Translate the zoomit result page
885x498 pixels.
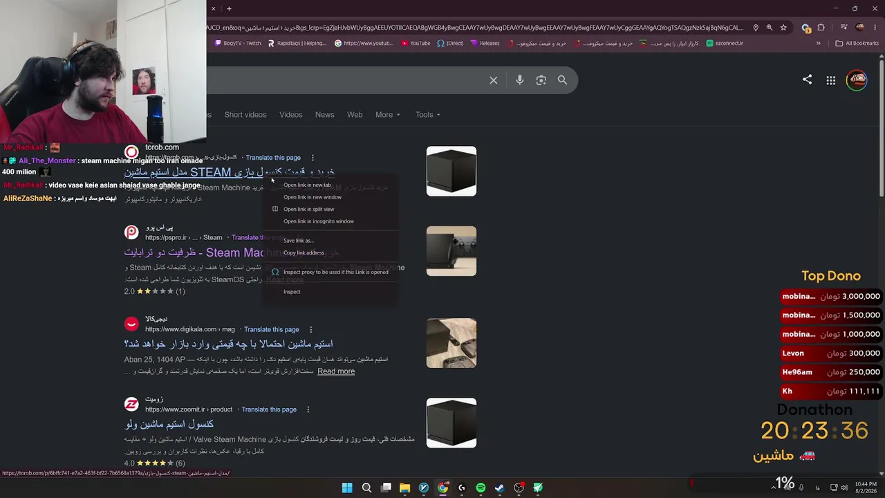tap(269, 409)
